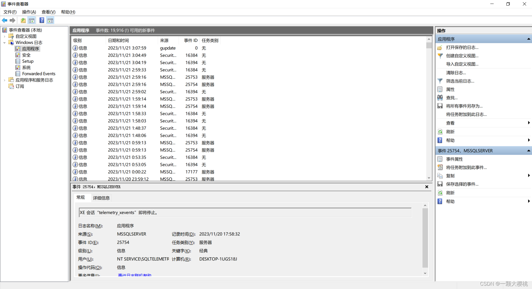This screenshot has height=289, width=532.
Task: Click 将任务附加到此日志... action
Action: (466, 114)
